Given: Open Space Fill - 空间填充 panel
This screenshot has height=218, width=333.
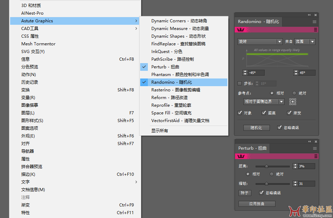Looking at the screenshot, I should pos(184,113).
